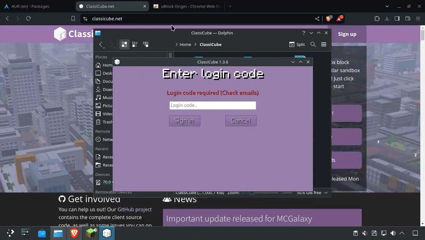Open Brave Shields lion icon

click(x=329, y=19)
